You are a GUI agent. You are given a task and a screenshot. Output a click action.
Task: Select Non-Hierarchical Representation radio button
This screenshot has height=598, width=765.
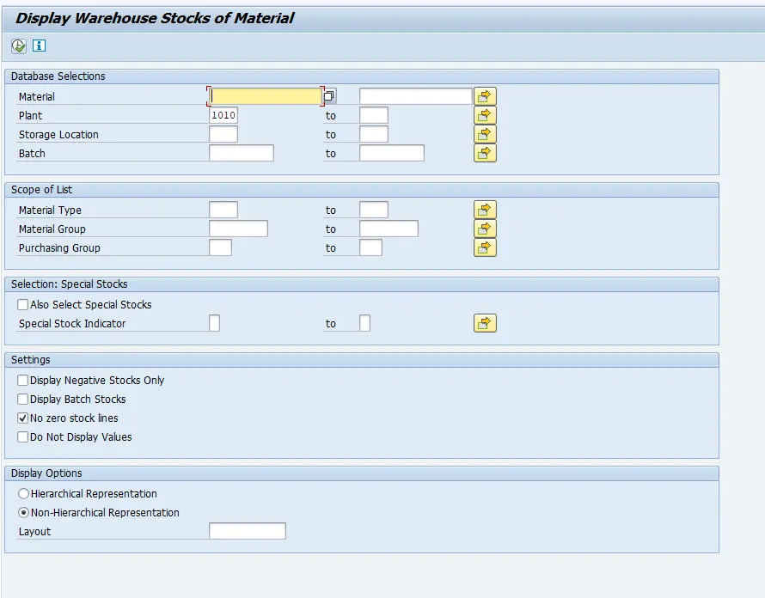point(24,513)
